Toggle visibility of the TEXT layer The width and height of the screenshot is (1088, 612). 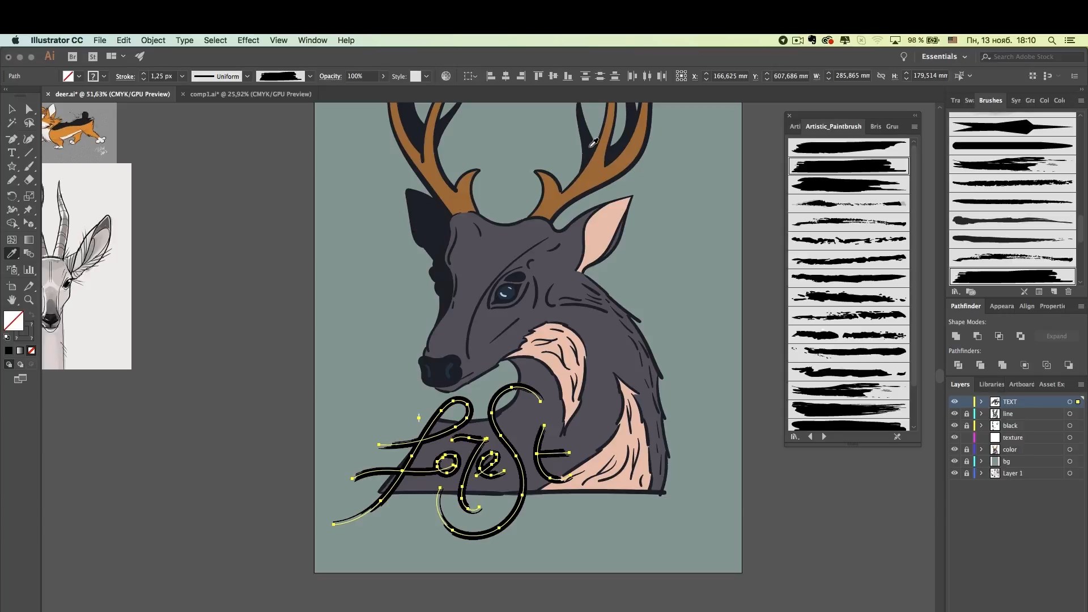954,402
